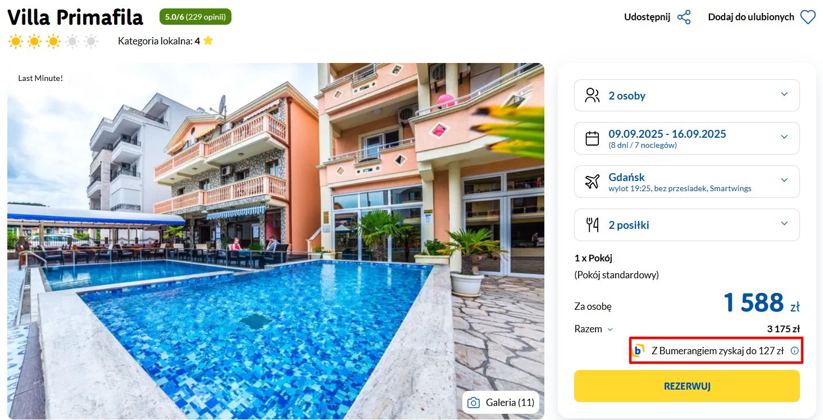
Task: Click the 5.0/6 (229 opinii) rating badge
Action: pyautogui.click(x=195, y=17)
